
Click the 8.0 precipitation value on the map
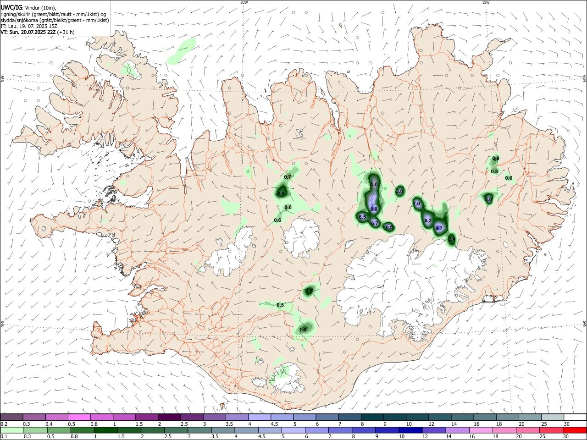point(374,209)
